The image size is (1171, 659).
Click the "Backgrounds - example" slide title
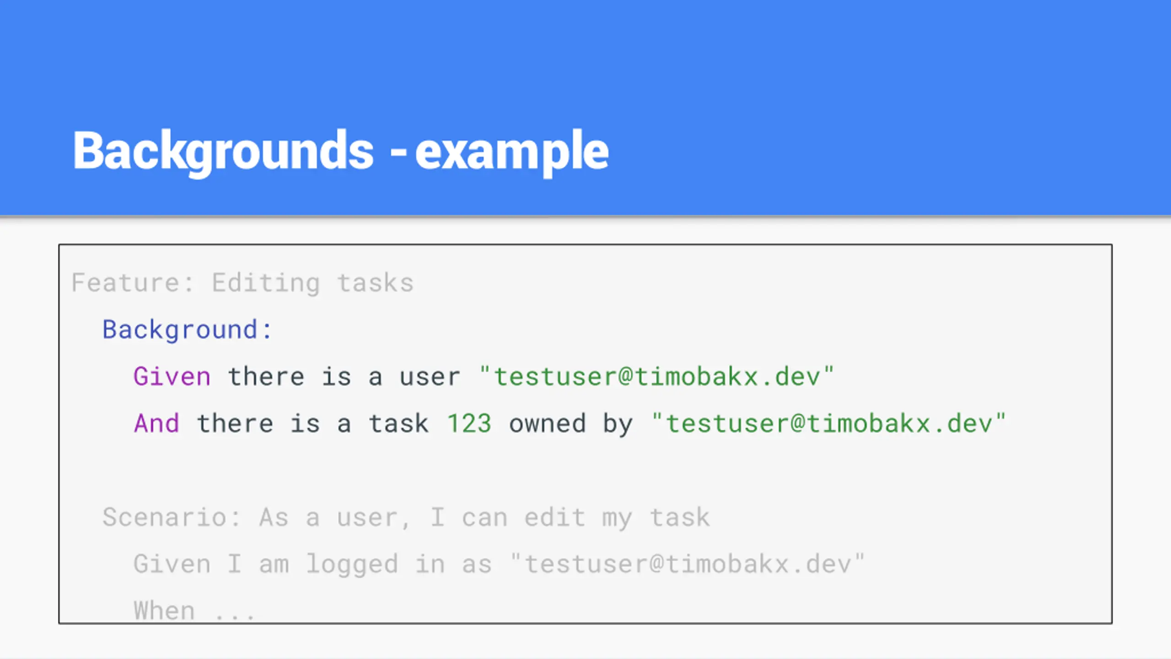click(x=341, y=151)
